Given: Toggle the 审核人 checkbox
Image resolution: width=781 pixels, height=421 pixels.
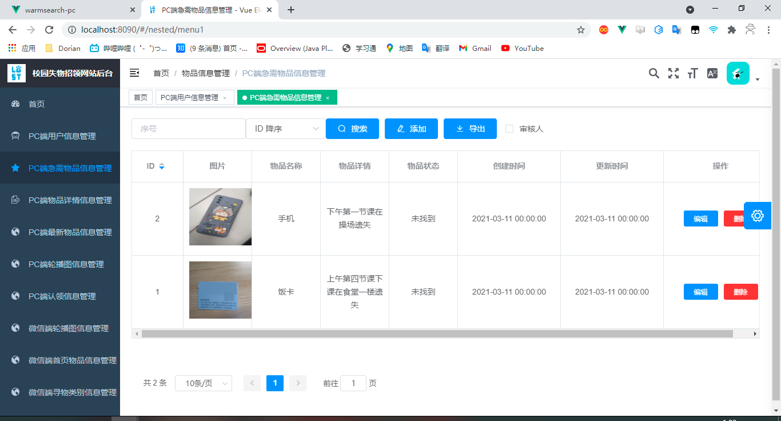Looking at the screenshot, I should 509,129.
